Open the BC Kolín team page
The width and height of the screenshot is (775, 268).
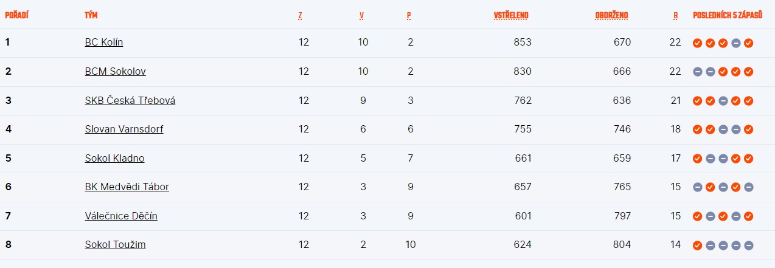pyautogui.click(x=104, y=43)
